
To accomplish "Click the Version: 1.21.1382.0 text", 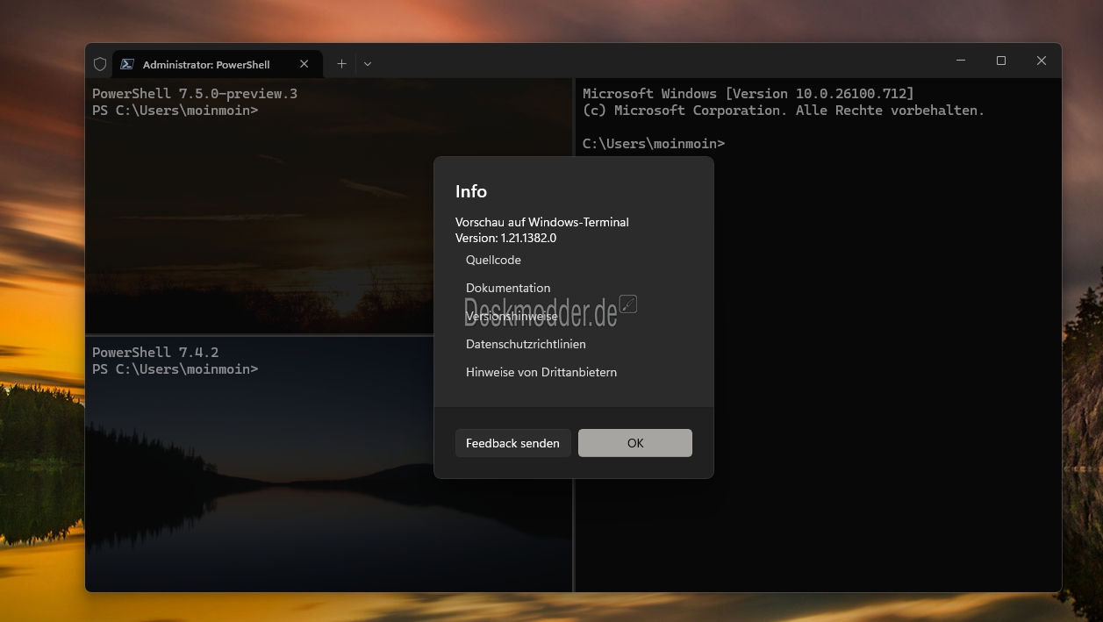I will (x=505, y=238).
